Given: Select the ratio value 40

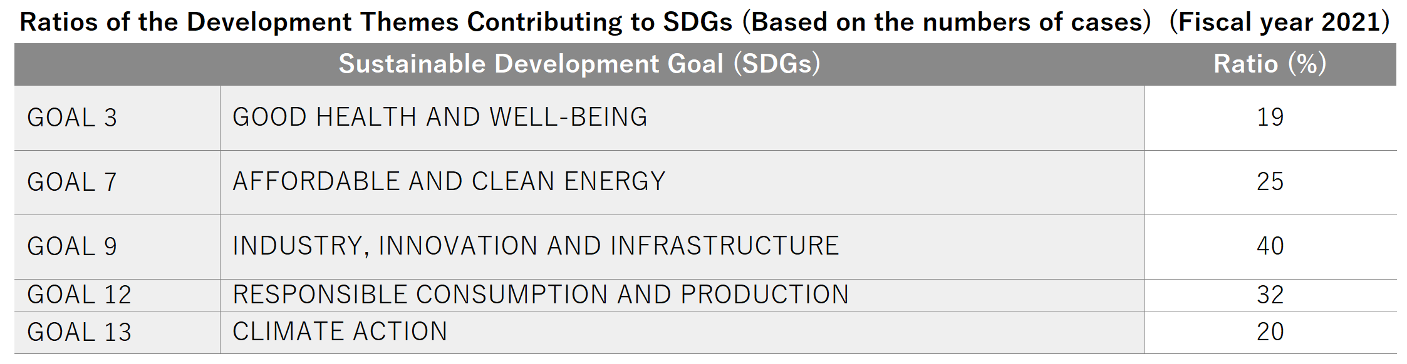Looking at the screenshot, I should pos(1270,246).
